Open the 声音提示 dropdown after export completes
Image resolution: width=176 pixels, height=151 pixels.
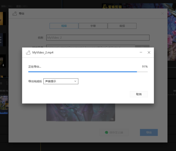[61, 81]
